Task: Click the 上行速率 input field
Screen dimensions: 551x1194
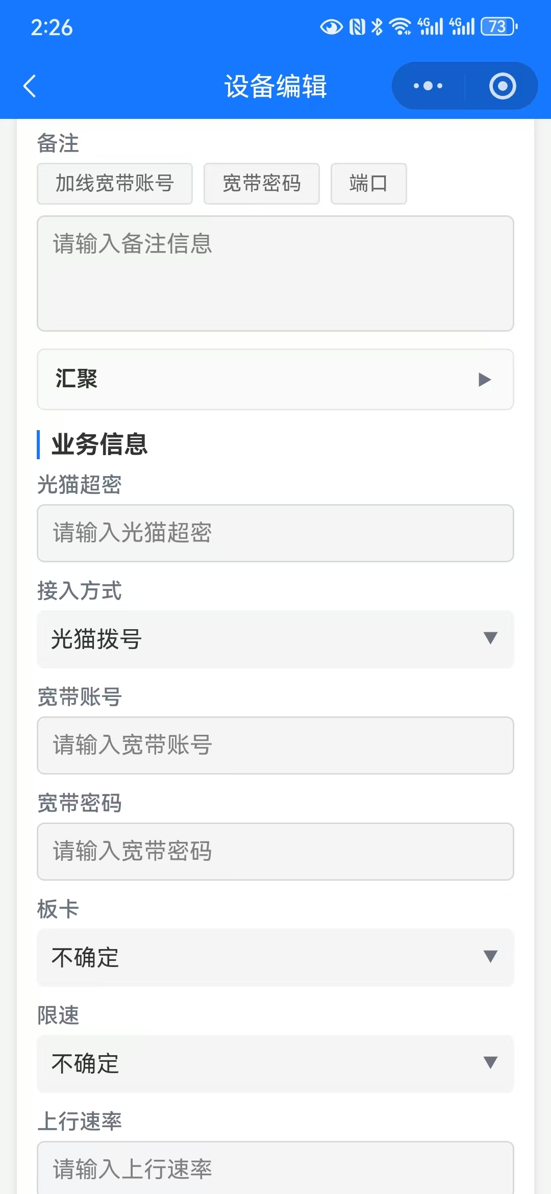Action: click(275, 1168)
